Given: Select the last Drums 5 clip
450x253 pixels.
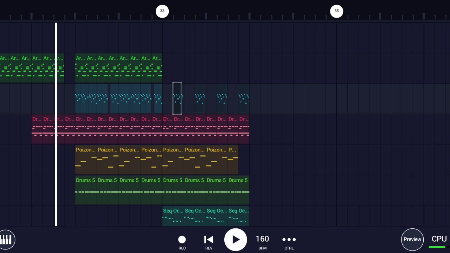Looking at the screenshot, I should pyautogui.click(x=239, y=190).
